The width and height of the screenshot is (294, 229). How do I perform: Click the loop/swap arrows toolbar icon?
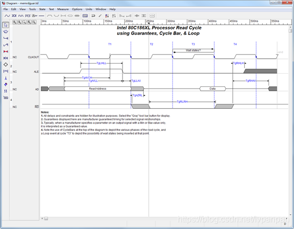click(93, 16)
